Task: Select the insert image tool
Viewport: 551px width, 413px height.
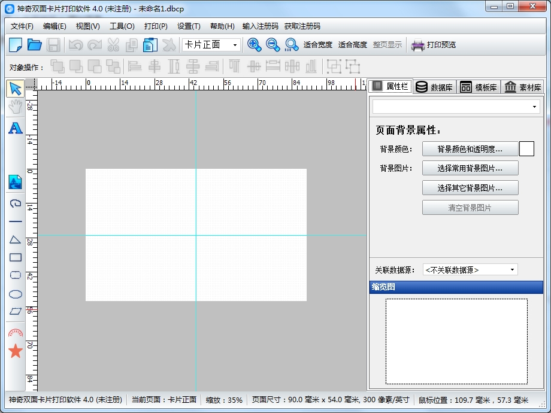Action: [x=16, y=182]
